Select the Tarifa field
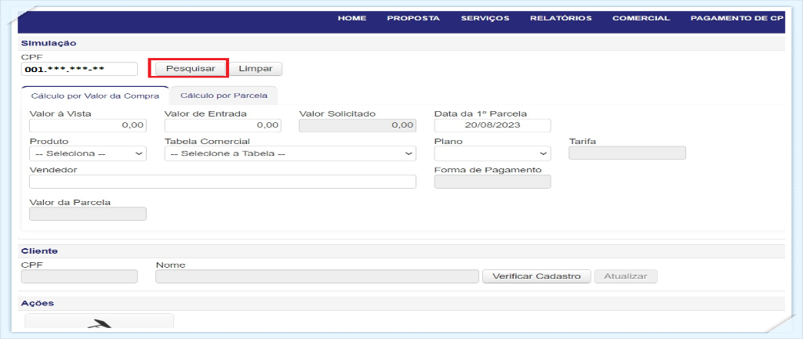Image resolution: width=803 pixels, height=339 pixels. (x=627, y=153)
